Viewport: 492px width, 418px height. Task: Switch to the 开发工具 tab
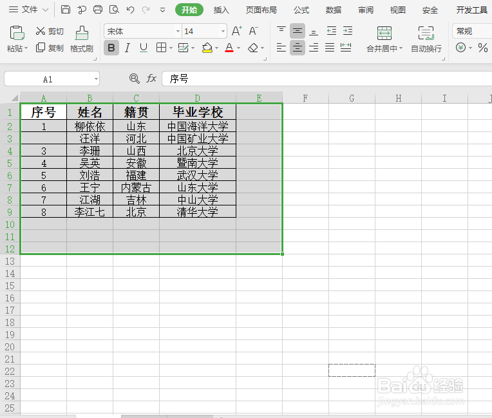[471, 10]
